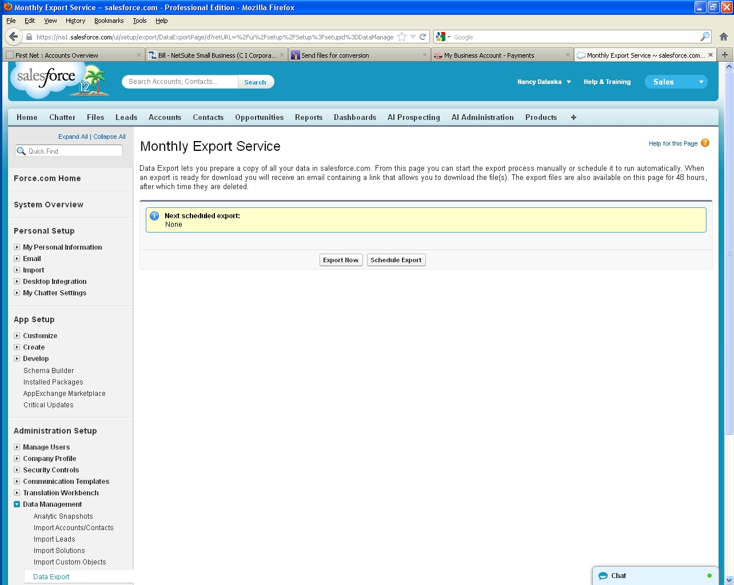734x585 pixels.
Task: Open the address bar history dropdown arrow
Action: [413, 37]
